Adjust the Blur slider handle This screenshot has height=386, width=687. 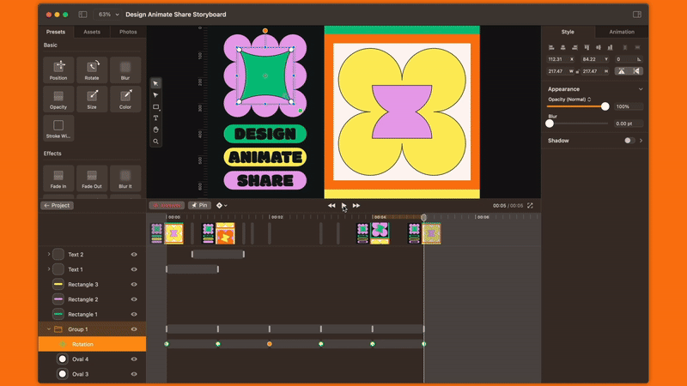pyautogui.click(x=550, y=124)
